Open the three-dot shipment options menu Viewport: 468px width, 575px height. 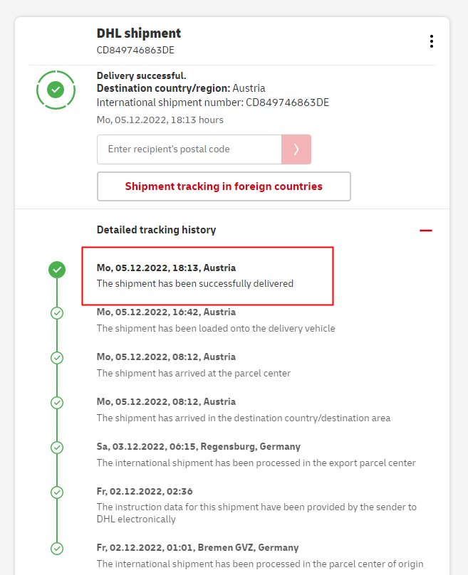[431, 41]
